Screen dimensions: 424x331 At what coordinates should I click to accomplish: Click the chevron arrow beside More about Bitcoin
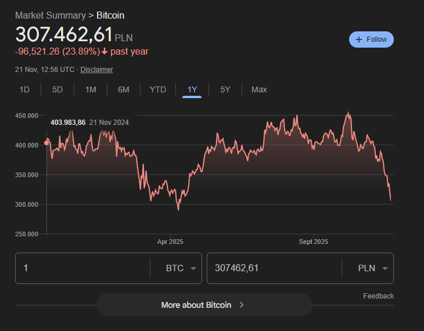tap(242, 305)
